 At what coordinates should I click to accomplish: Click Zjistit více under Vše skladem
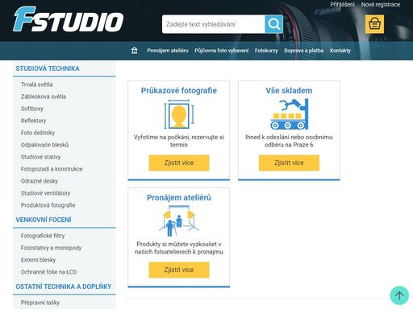click(289, 163)
